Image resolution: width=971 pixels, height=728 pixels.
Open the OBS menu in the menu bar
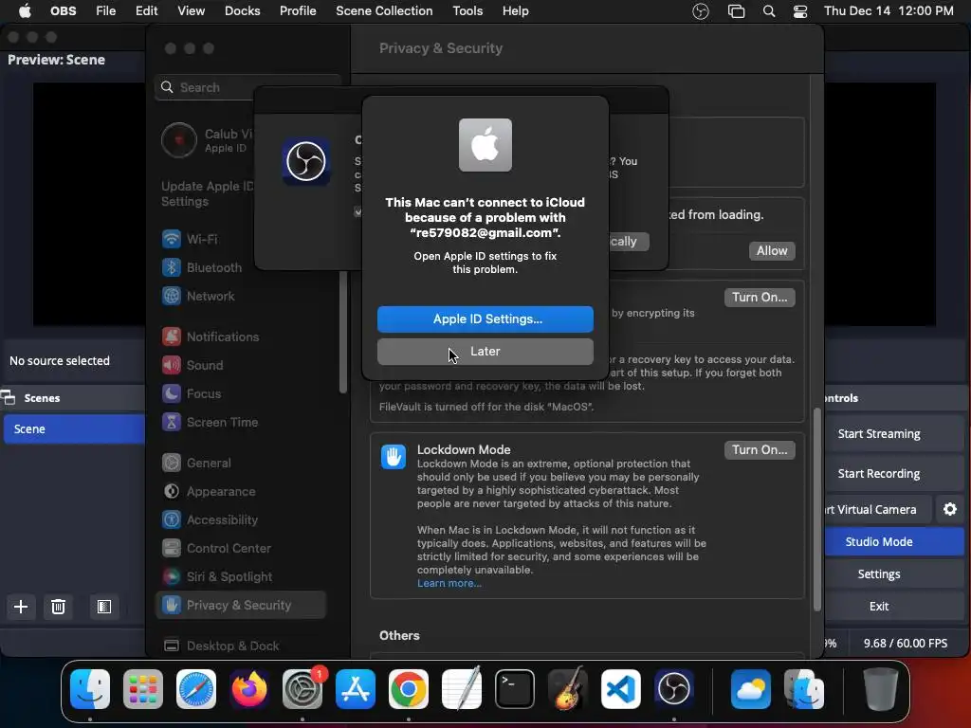pyautogui.click(x=64, y=11)
